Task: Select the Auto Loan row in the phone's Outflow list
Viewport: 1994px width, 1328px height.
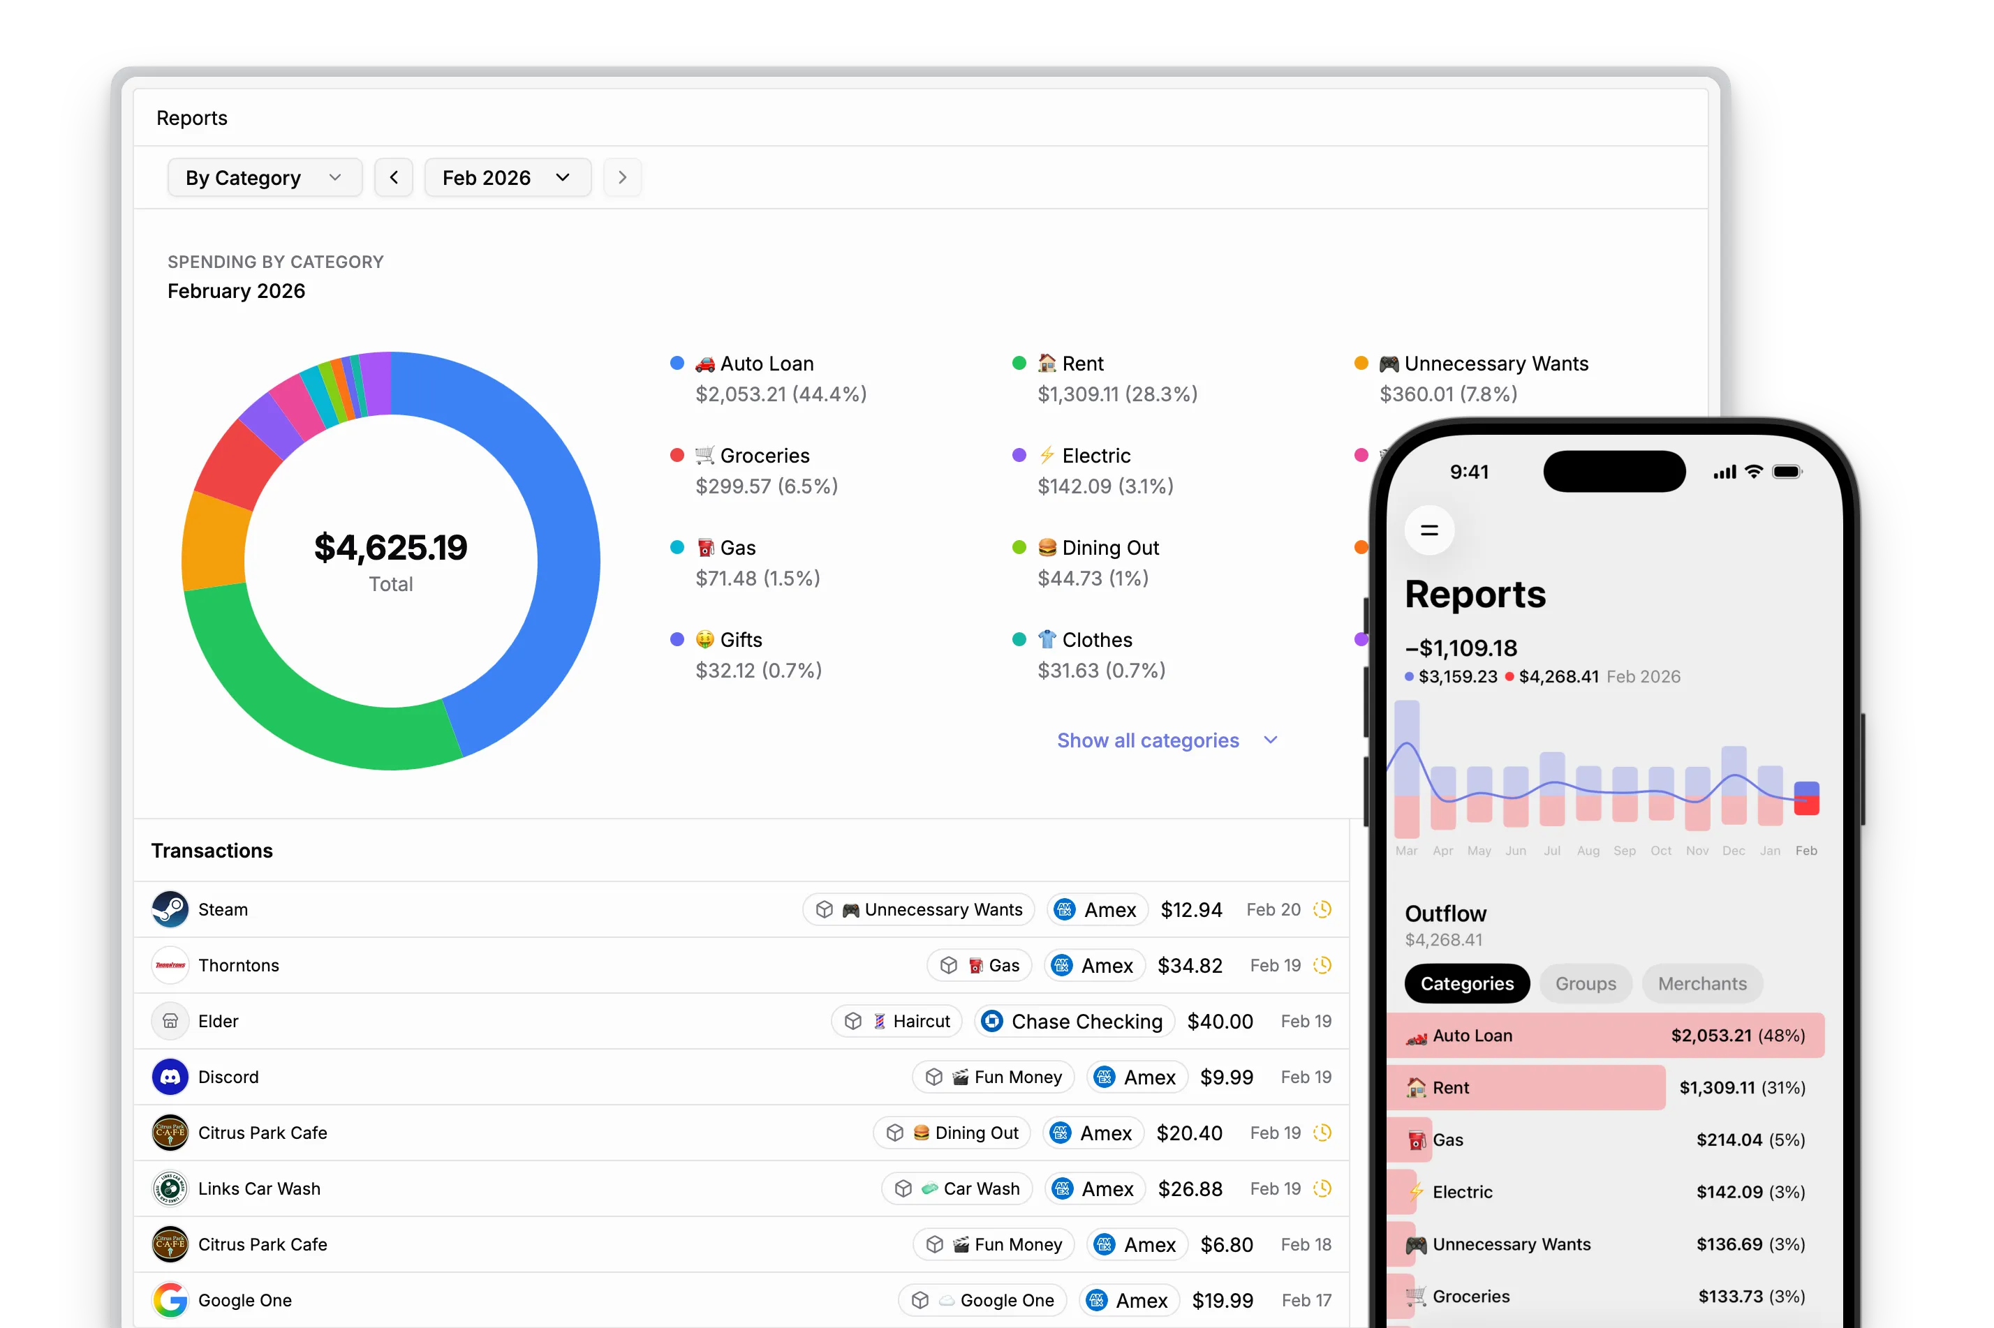Action: point(1604,1035)
